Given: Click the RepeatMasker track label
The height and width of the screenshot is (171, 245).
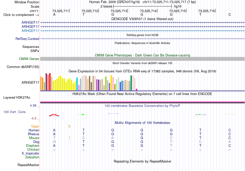Looking at the screenshot, I should (x=28, y=165).
